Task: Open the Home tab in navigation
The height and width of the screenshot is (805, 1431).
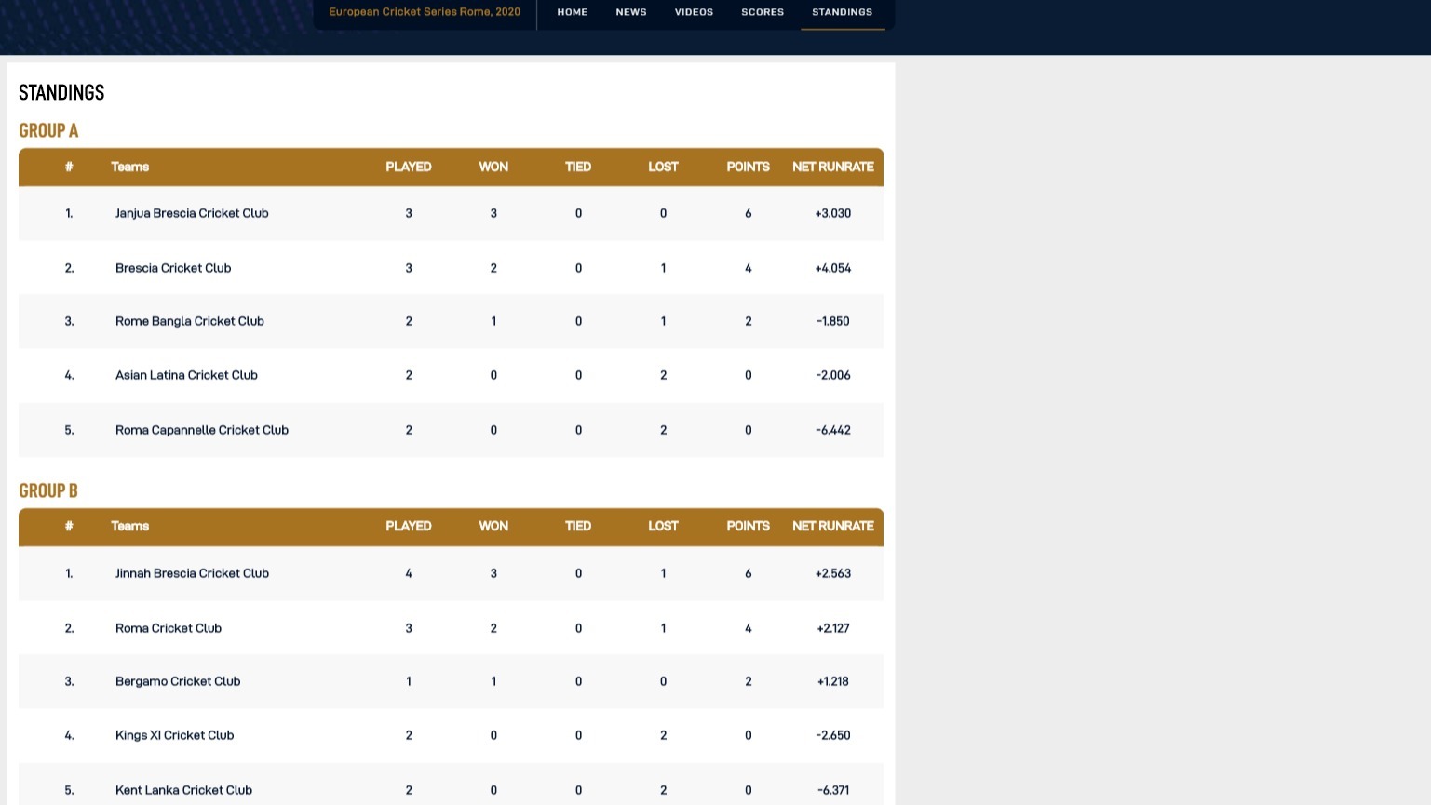Action: (x=572, y=12)
